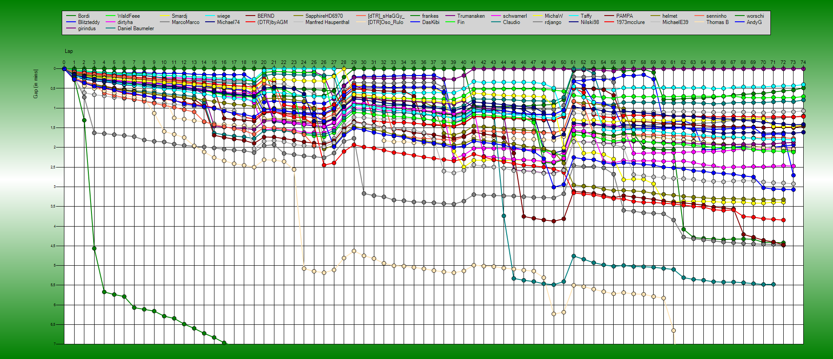Click lap number 40 on the axis
Screen dimensions: 833x359
click(x=464, y=63)
